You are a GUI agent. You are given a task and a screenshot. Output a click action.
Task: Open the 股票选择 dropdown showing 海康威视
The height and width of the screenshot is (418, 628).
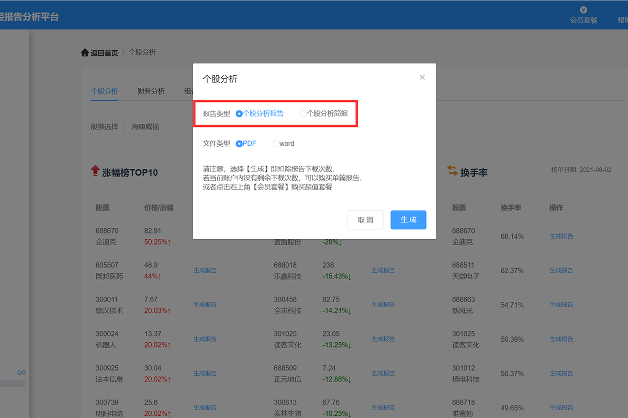[157, 126]
